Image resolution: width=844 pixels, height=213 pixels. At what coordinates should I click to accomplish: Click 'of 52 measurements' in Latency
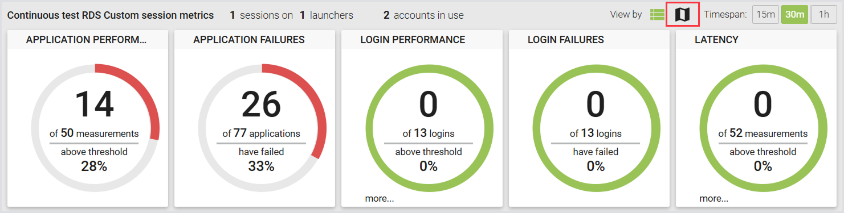[763, 133]
